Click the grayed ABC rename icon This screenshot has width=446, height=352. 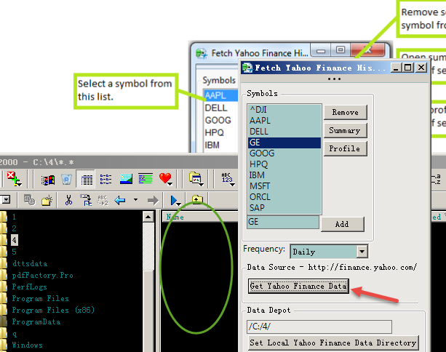tap(103, 200)
